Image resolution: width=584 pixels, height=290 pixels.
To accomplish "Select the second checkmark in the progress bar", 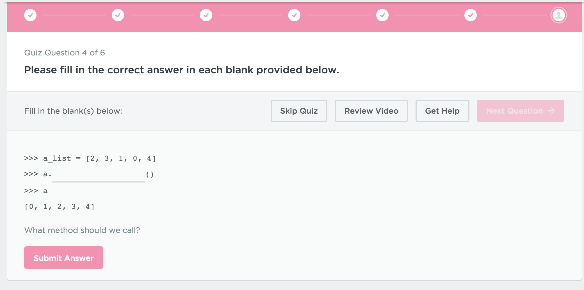I will tap(118, 15).
